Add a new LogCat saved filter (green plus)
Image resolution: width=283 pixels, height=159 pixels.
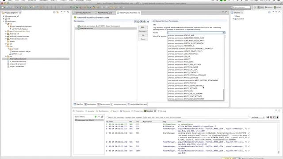pos(96,117)
